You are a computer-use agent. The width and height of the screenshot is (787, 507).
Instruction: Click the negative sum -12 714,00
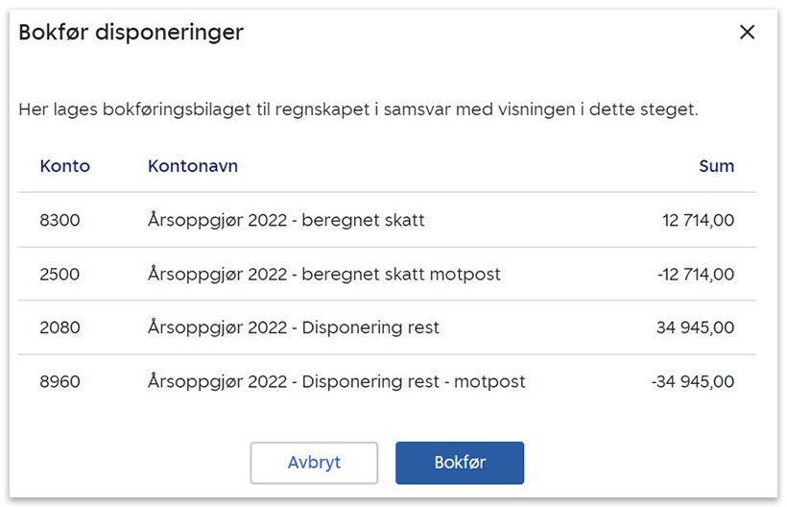(x=696, y=275)
